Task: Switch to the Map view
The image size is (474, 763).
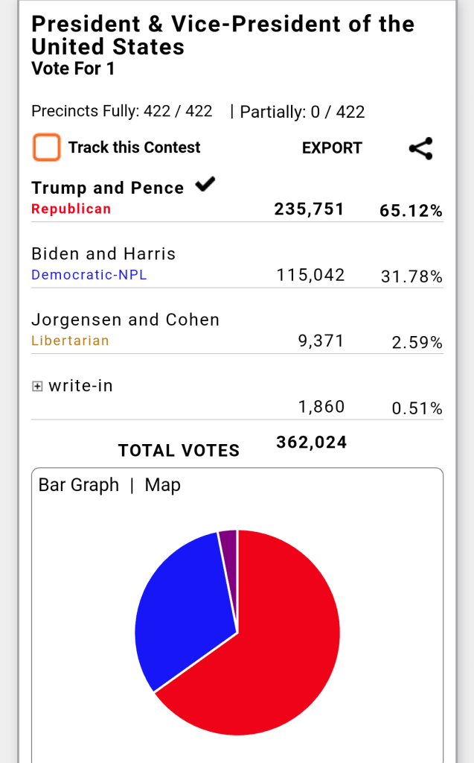Action: pyautogui.click(x=163, y=485)
